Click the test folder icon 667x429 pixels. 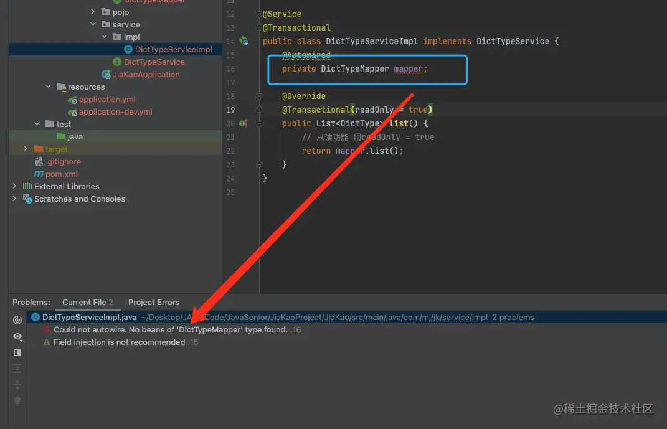(x=50, y=124)
